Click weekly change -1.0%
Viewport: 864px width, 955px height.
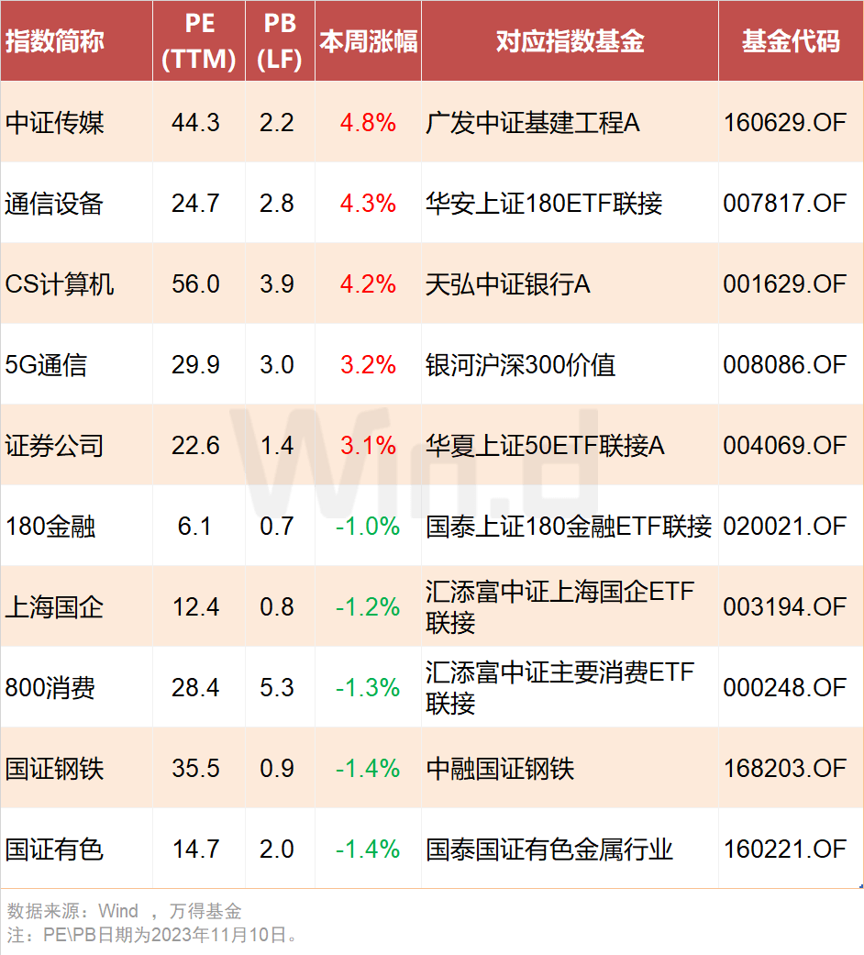point(368,527)
